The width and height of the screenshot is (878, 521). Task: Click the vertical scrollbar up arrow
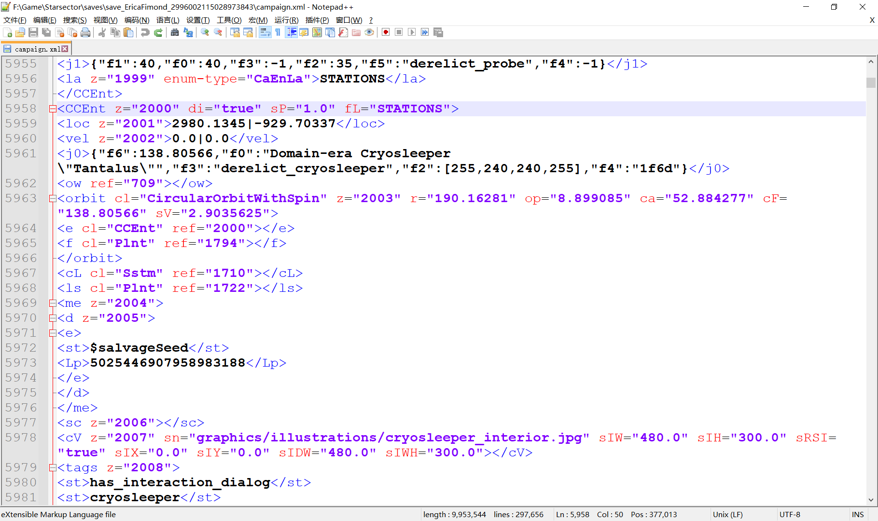pos(872,61)
